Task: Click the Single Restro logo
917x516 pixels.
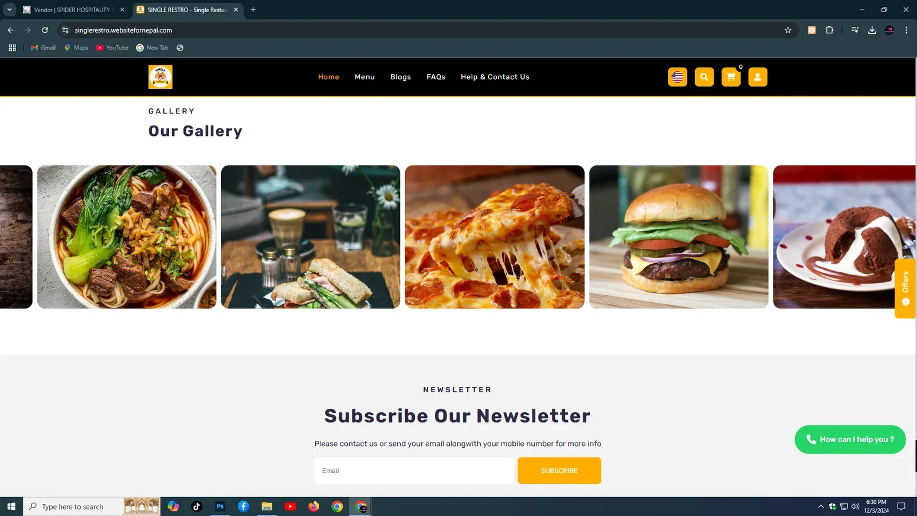Action: (160, 77)
